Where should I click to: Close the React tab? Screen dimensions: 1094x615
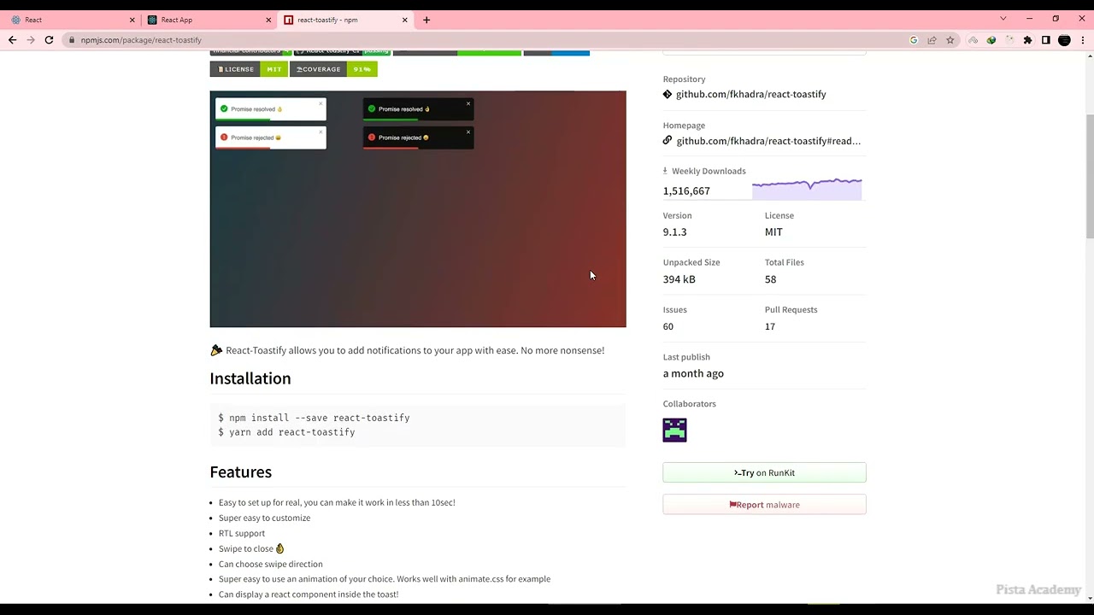[x=132, y=20]
